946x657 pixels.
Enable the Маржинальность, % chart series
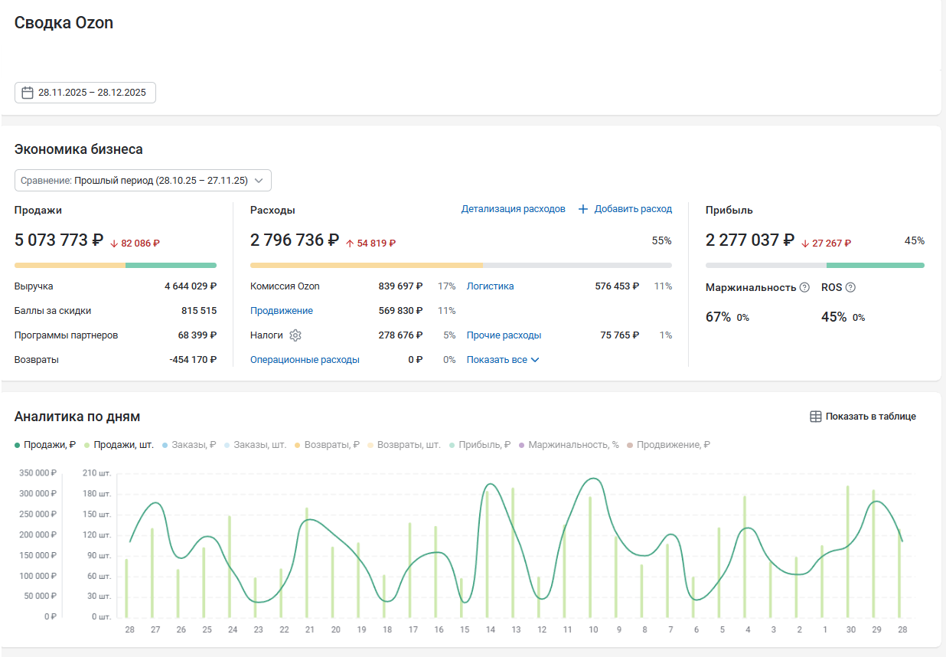pyautogui.click(x=569, y=445)
